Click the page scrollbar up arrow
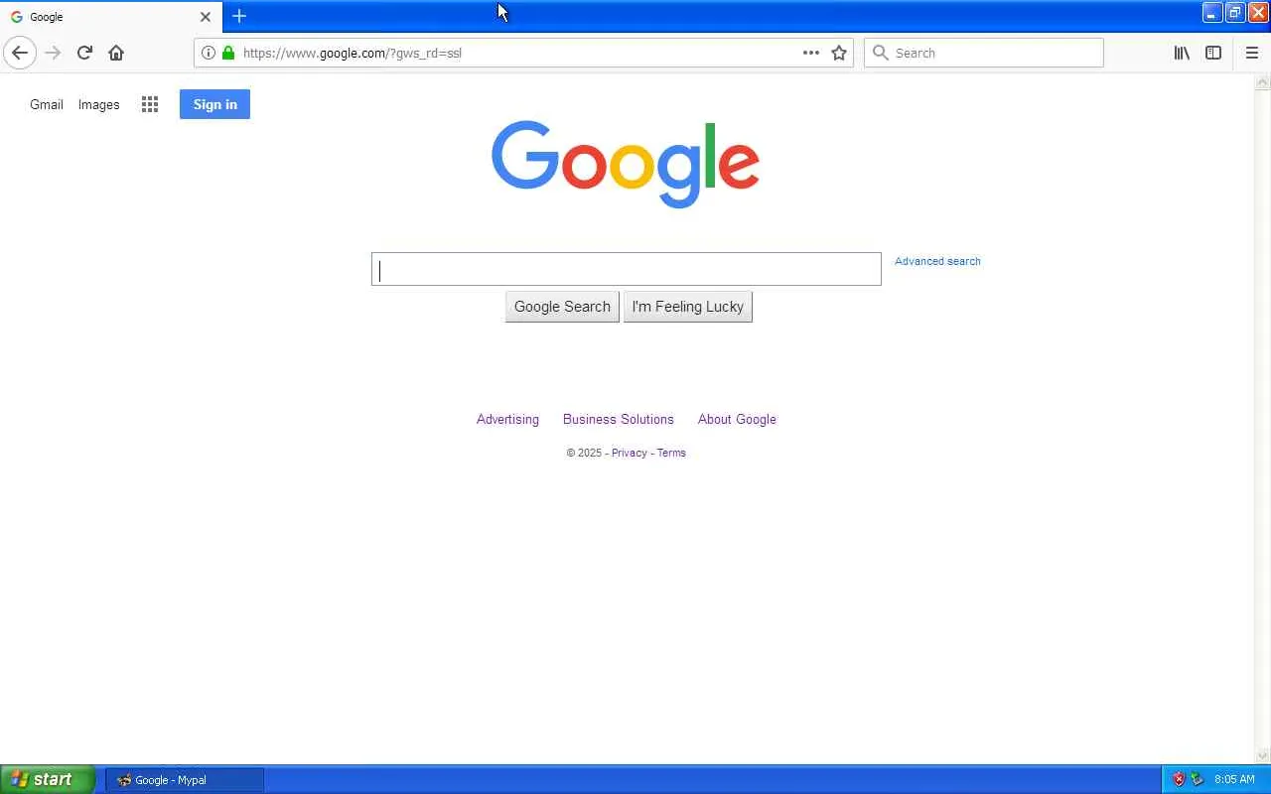This screenshot has height=794, width=1271. (x=1263, y=83)
